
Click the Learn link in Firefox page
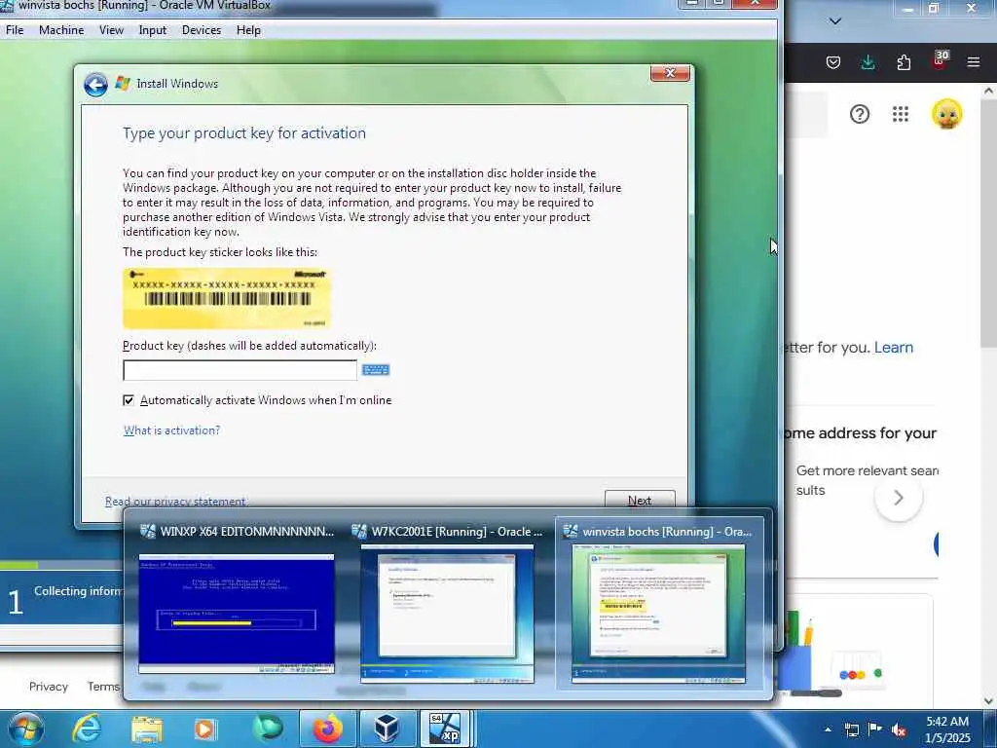coord(894,348)
